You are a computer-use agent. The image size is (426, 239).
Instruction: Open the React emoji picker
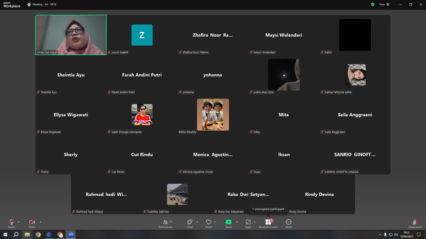click(x=208, y=223)
